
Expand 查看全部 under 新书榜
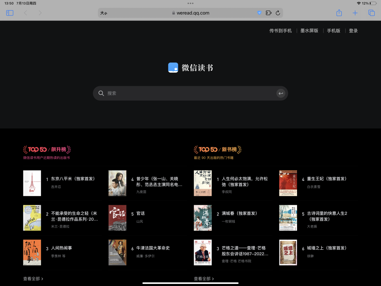(204, 279)
